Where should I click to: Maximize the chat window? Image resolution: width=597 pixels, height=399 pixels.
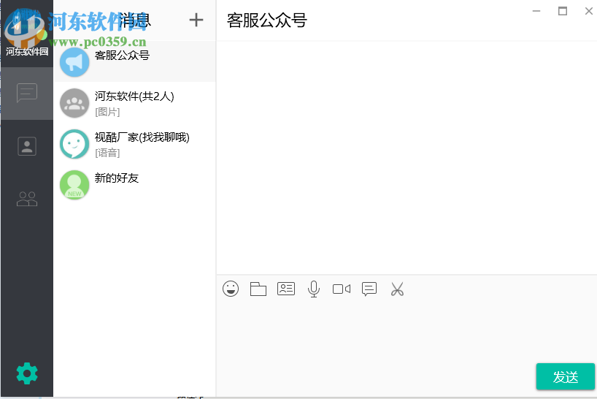(563, 11)
